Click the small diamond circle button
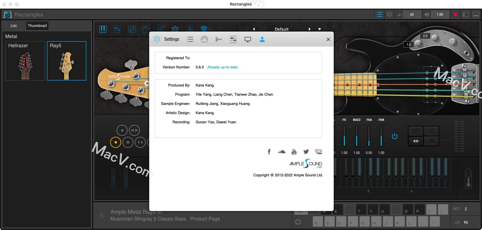Viewport: 482px width, 230px height. 122,130
